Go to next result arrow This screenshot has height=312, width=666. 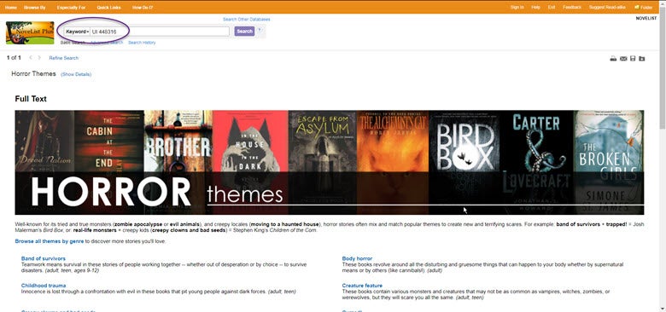click(x=39, y=58)
